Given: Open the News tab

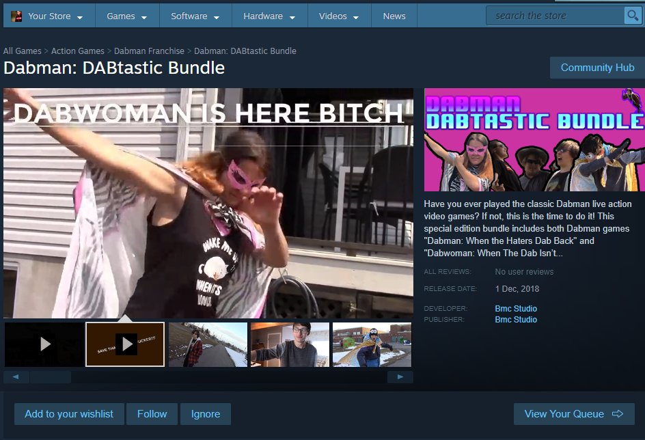Looking at the screenshot, I should point(394,16).
